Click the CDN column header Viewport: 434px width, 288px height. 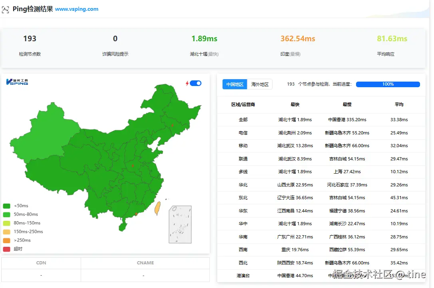coord(41,263)
